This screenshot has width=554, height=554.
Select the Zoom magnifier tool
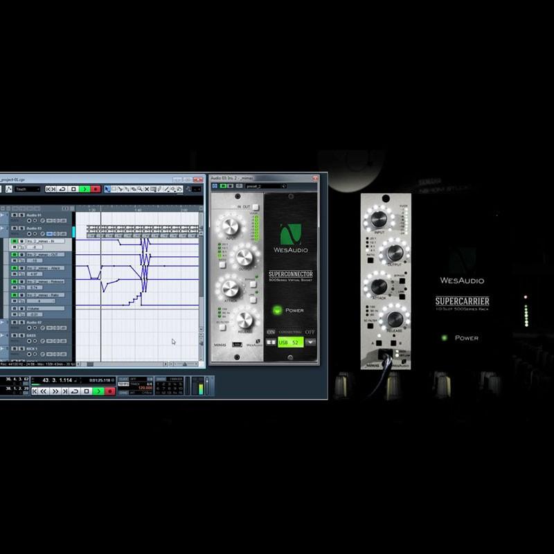click(141, 188)
